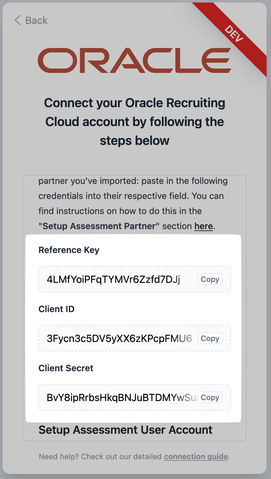The image size is (271, 479).
Task: Copy the Client ID value
Action: pos(210,339)
